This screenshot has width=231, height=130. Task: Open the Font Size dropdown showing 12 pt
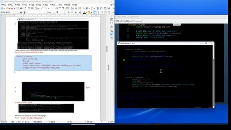(x=53, y=12)
